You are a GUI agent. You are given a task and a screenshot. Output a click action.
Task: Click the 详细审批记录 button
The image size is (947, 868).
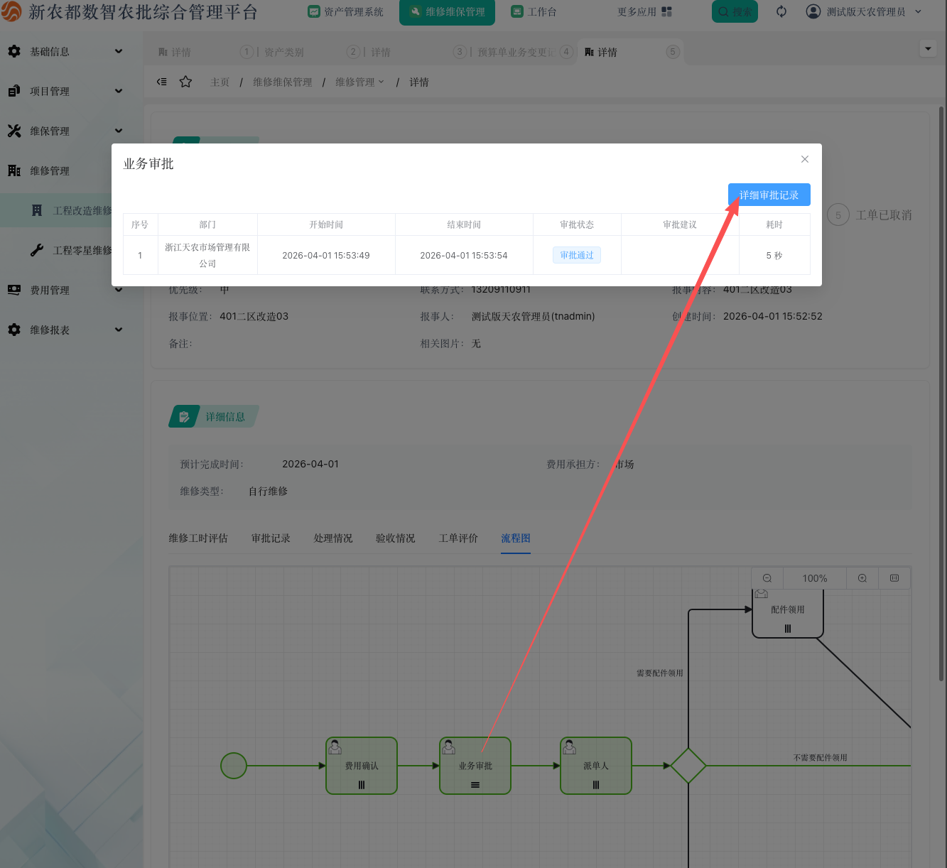[x=769, y=195]
